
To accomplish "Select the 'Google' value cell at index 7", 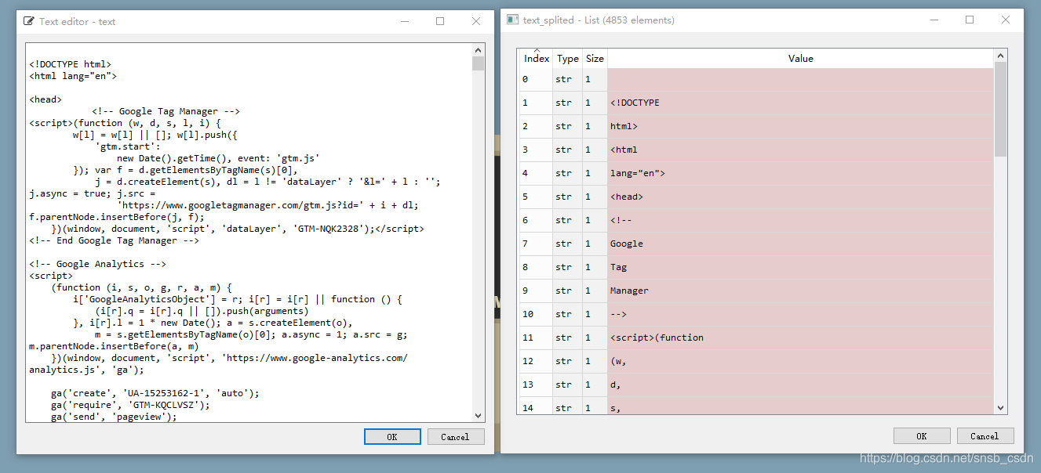I will coord(800,244).
